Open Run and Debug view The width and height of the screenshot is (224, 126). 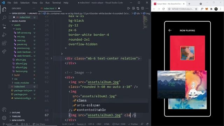[x=4, y=35]
